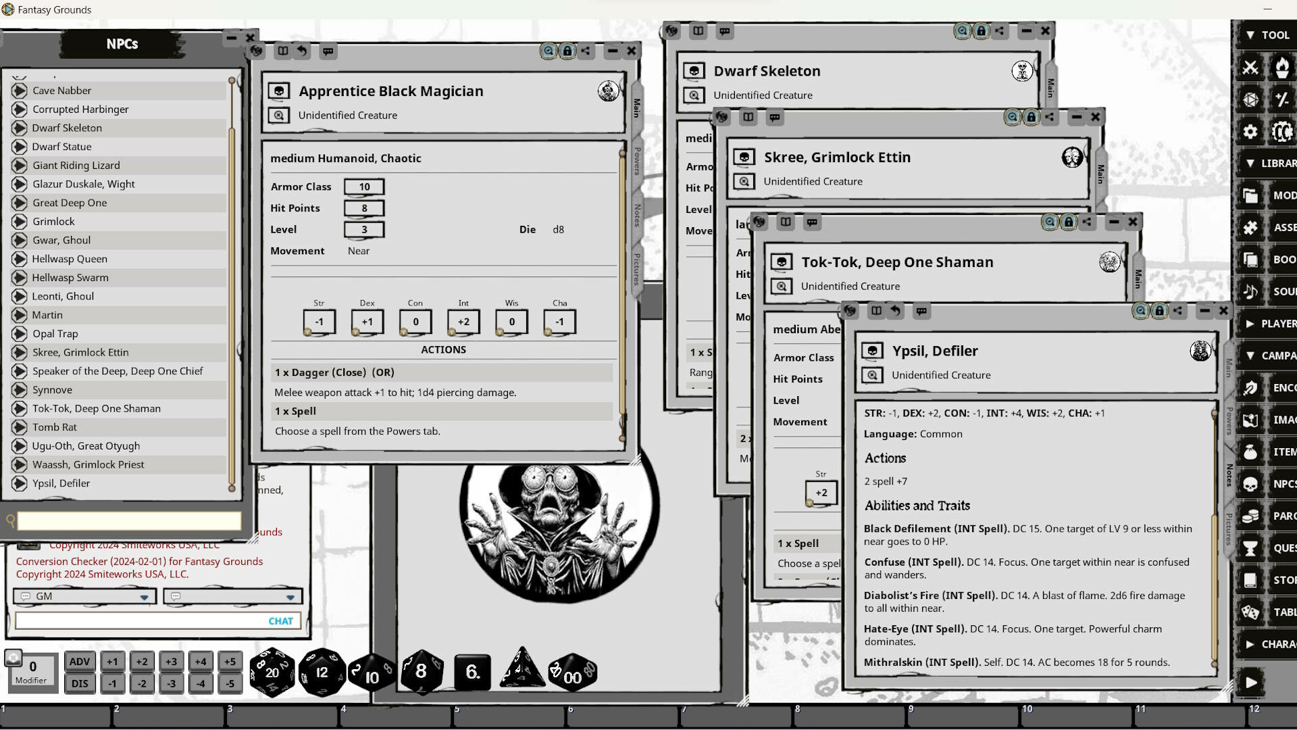Roll the d20 die
Screen dimensions: 1297x730
(272, 672)
